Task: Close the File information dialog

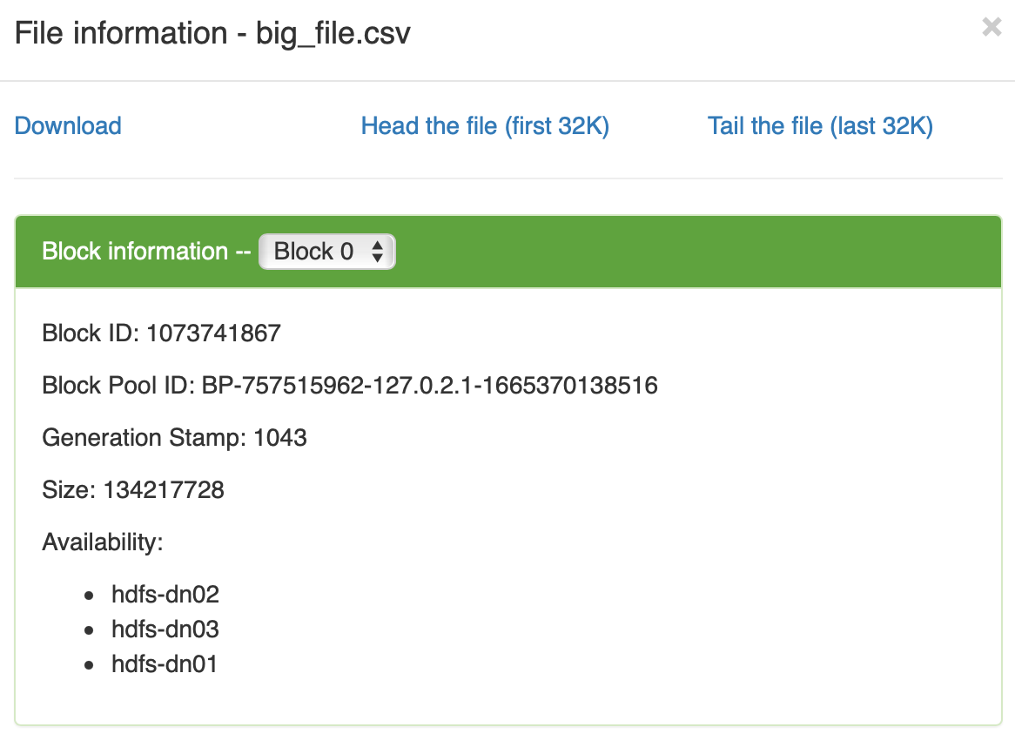Action: [x=991, y=28]
